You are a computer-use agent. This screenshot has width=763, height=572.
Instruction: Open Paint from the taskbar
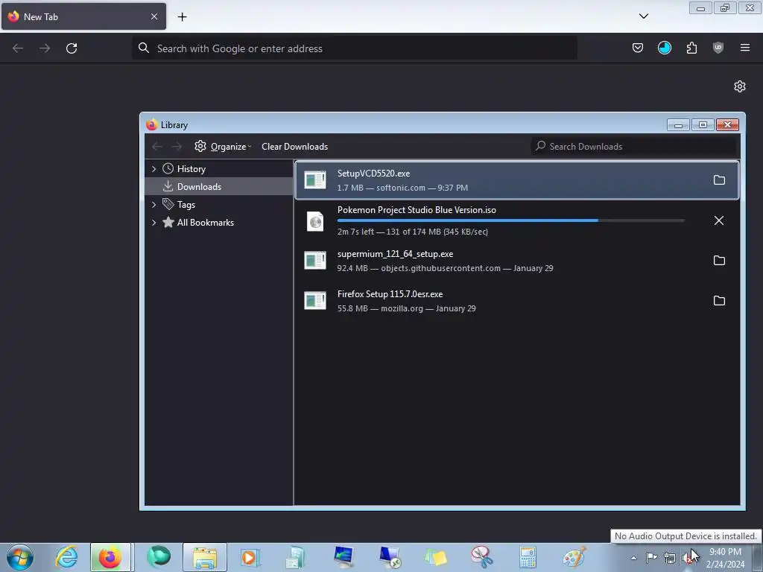[574, 557]
